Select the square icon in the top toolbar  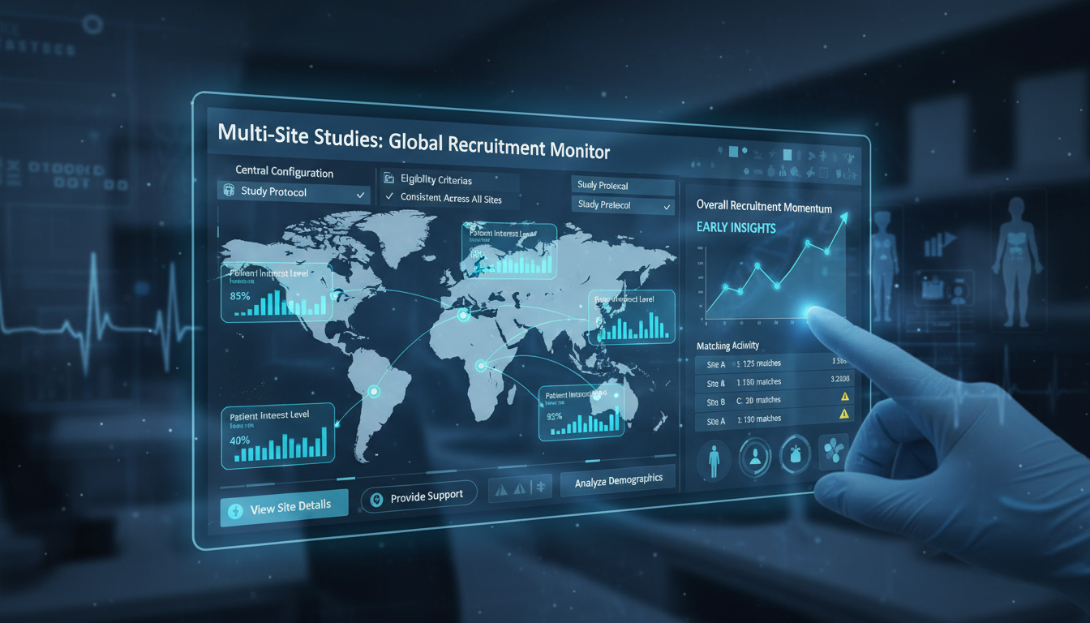734,152
